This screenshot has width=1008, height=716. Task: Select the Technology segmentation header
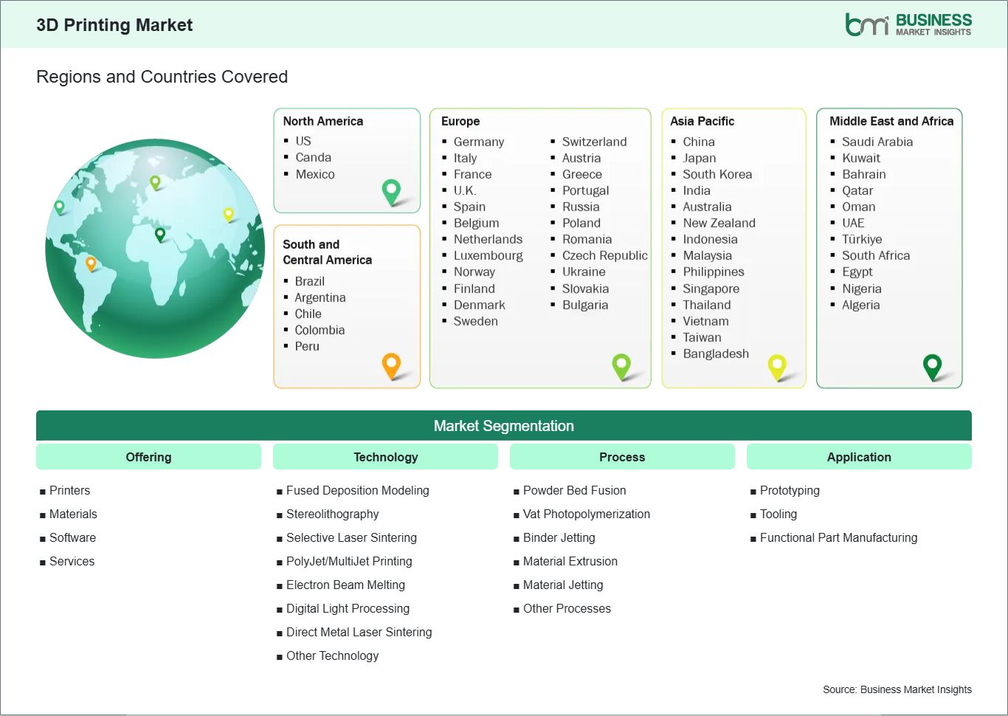(x=385, y=457)
